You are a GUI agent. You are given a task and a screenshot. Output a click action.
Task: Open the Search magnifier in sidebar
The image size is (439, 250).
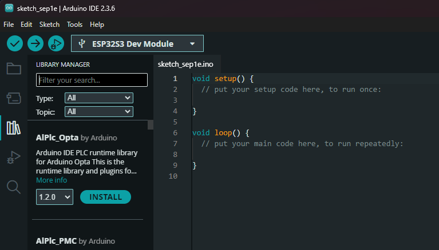coord(14,187)
